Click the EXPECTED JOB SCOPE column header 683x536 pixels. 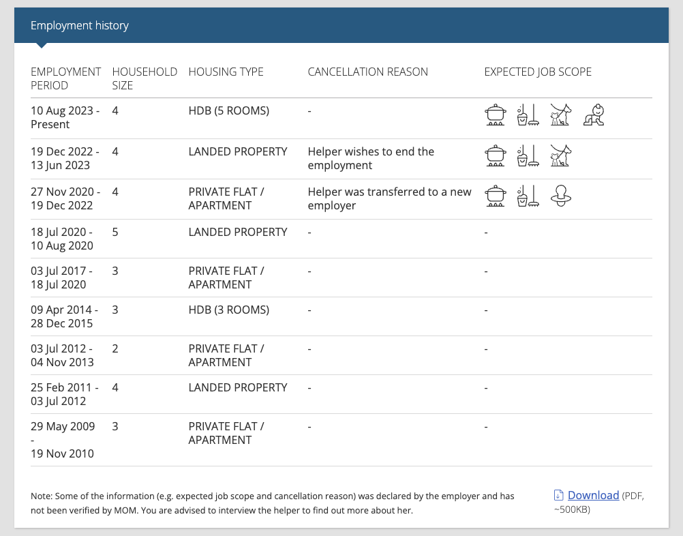(538, 72)
